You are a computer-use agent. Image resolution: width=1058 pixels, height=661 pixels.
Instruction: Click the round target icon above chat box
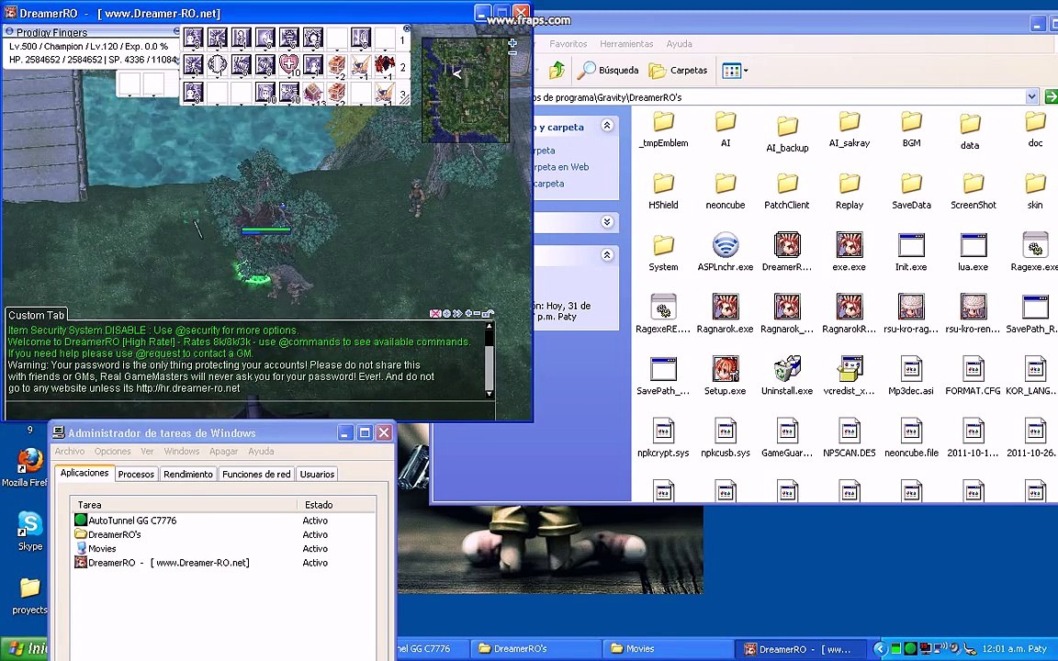446,314
